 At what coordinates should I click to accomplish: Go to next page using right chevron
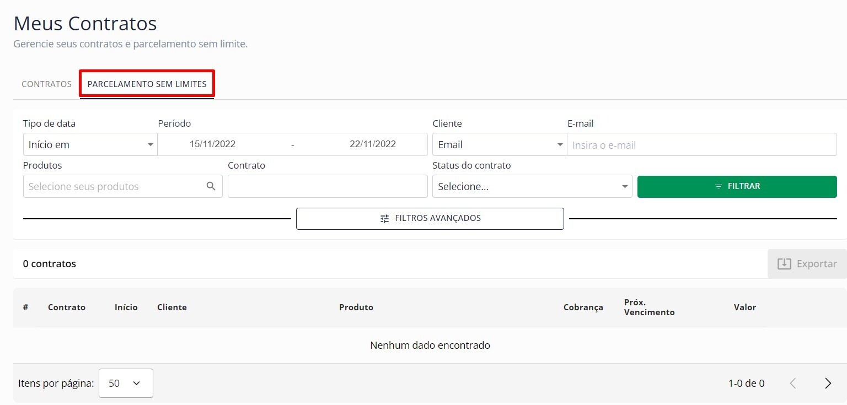click(828, 384)
